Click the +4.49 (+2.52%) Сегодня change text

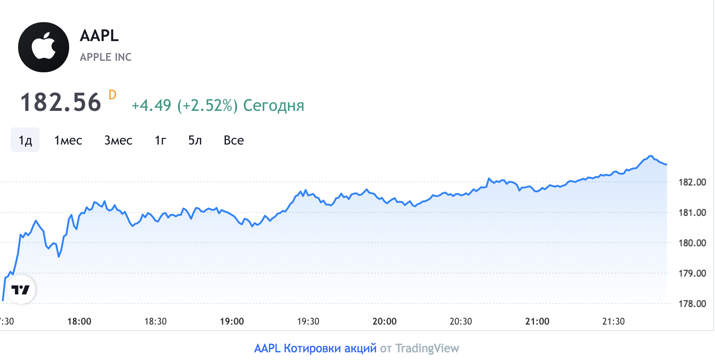(218, 106)
